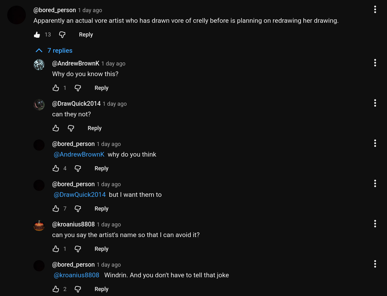Open more options for @DrawQuick2014's reply
Viewport: 387px width, 296px height.
click(375, 103)
